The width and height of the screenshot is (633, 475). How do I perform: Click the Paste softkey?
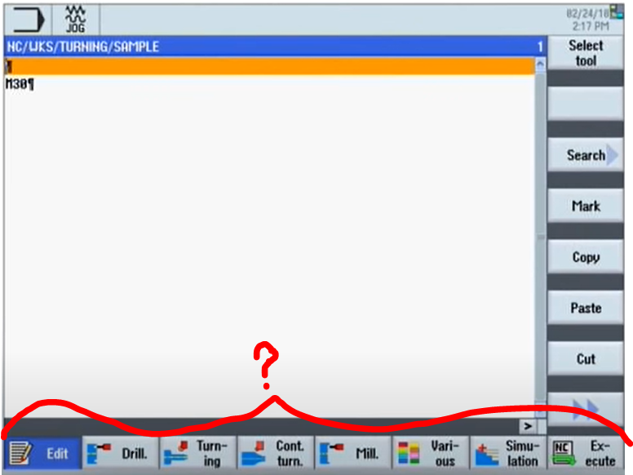[585, 308]
